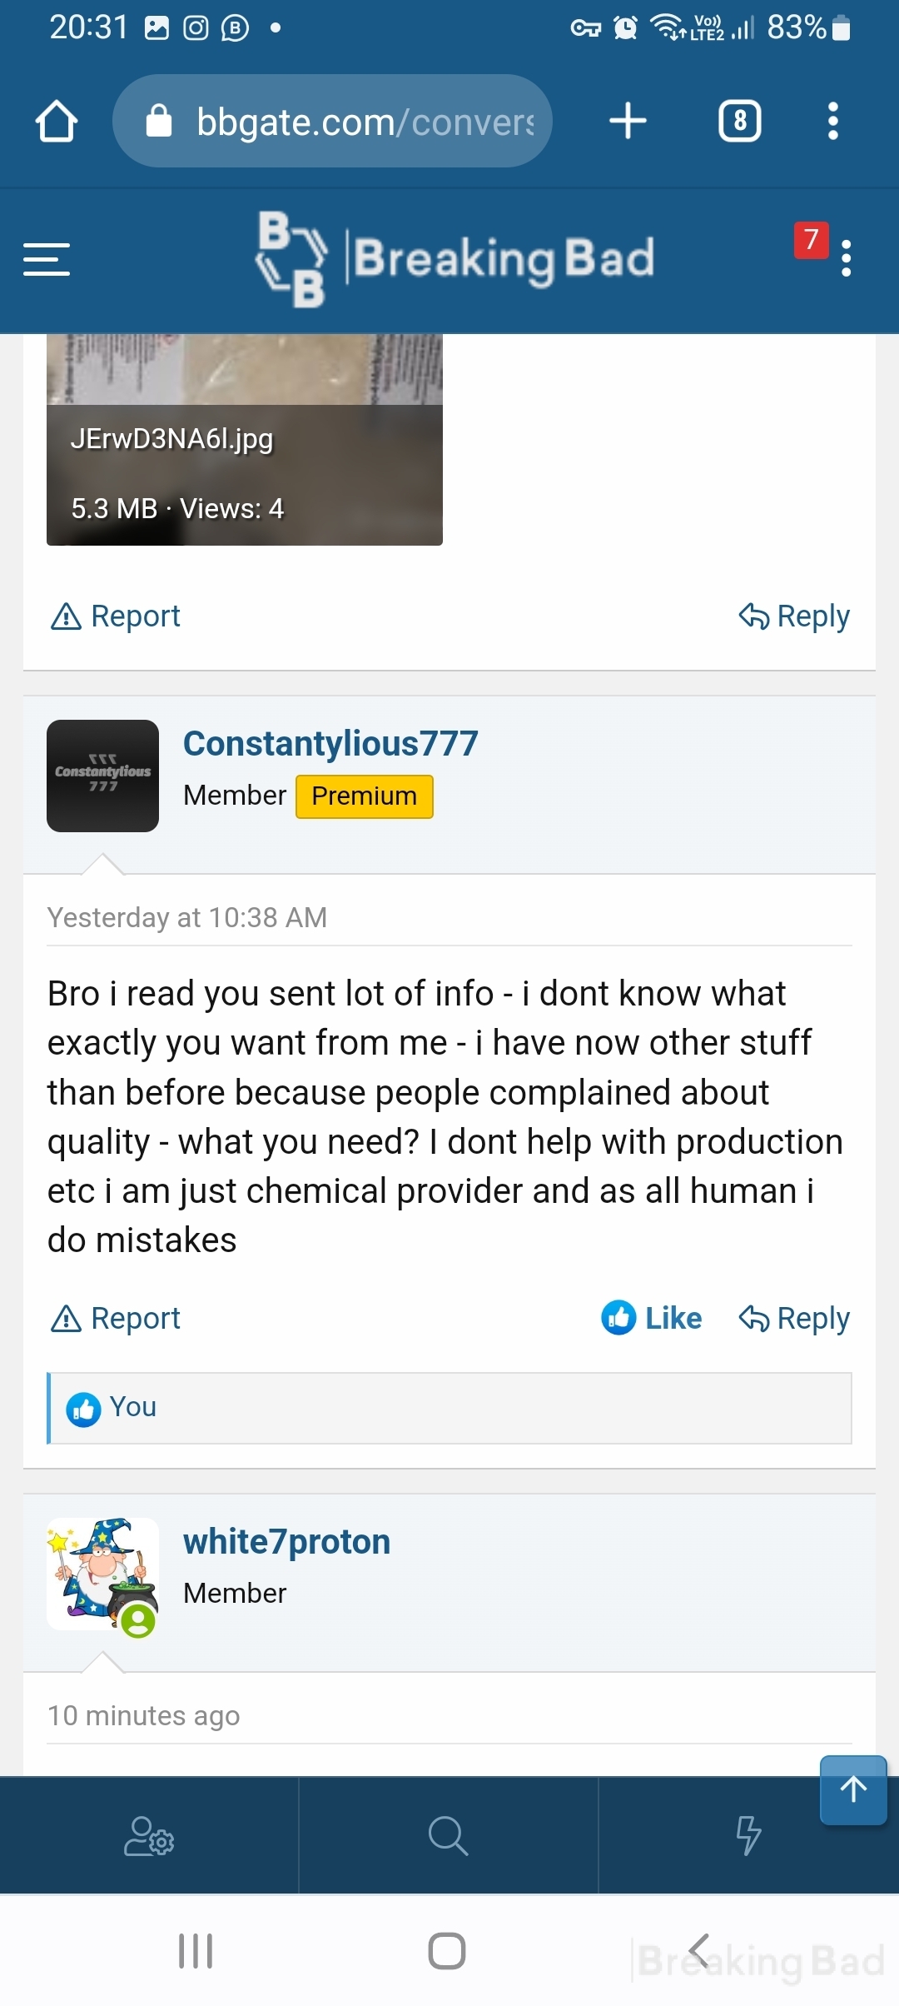Image resolution: width=899 pixels, height=2006 pixels.
Task: Open the search icon in bottom bar
Action: coord(448,1836)
